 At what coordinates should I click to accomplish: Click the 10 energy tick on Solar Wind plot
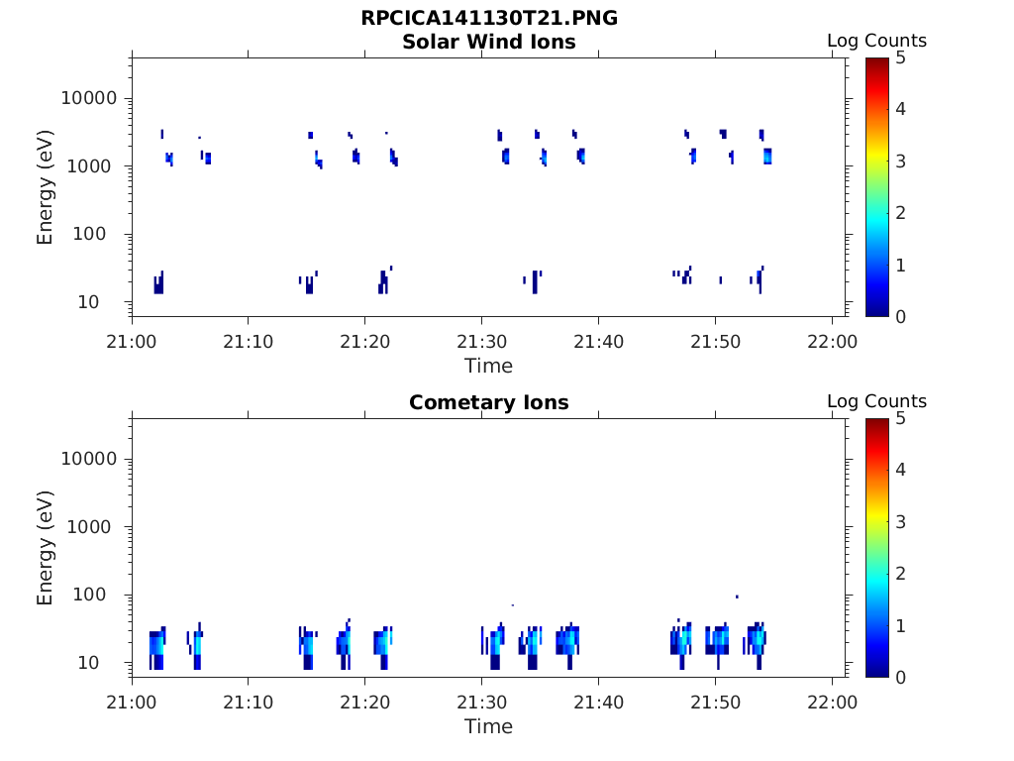point(88,302)
